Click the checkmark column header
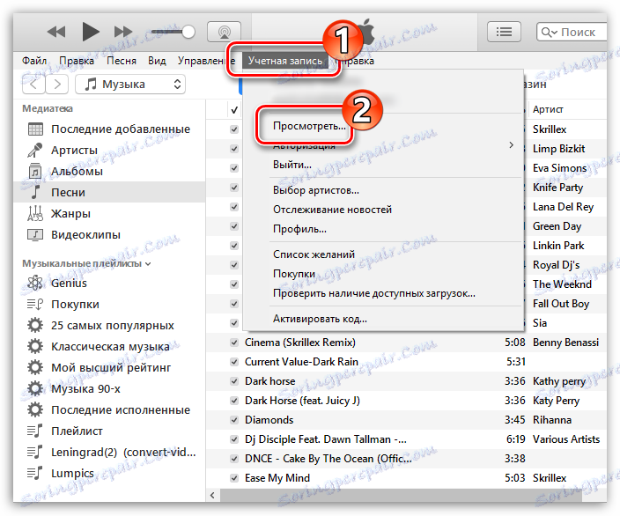Screen dimensions: 620x516 (x=234, y=109)
